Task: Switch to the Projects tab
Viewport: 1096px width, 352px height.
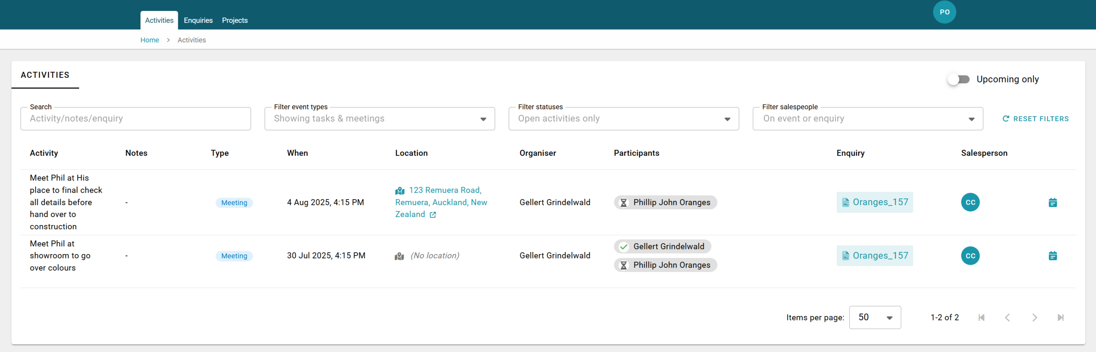Action: pos(234,20)
